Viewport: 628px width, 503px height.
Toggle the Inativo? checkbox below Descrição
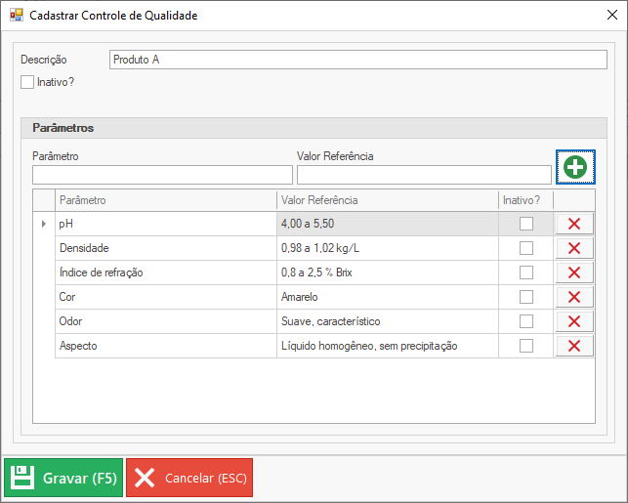point(27,82)
